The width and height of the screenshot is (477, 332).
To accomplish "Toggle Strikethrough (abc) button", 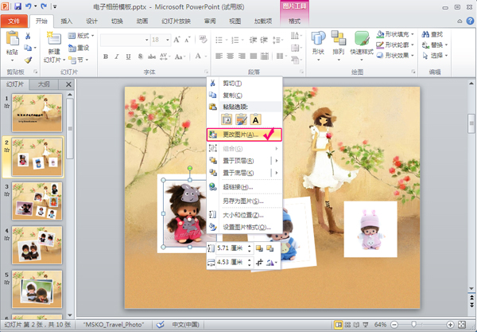I will point(152,57).
